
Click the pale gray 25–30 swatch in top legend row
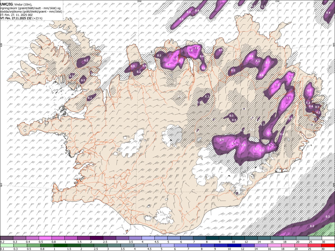click(315, 238)
